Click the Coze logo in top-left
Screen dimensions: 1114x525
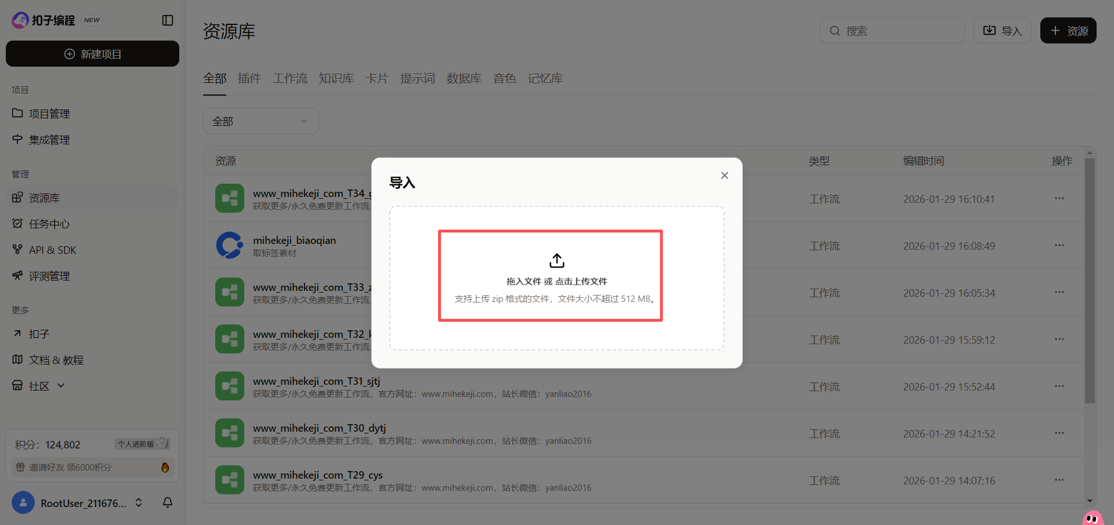click(x=20, y=20)
